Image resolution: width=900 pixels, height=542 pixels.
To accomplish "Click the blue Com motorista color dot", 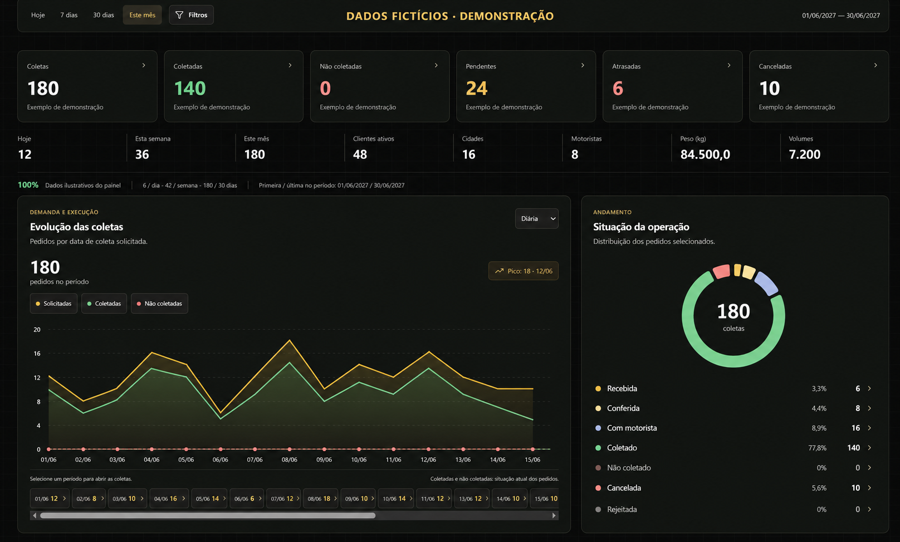I will (x=598, y=428).
